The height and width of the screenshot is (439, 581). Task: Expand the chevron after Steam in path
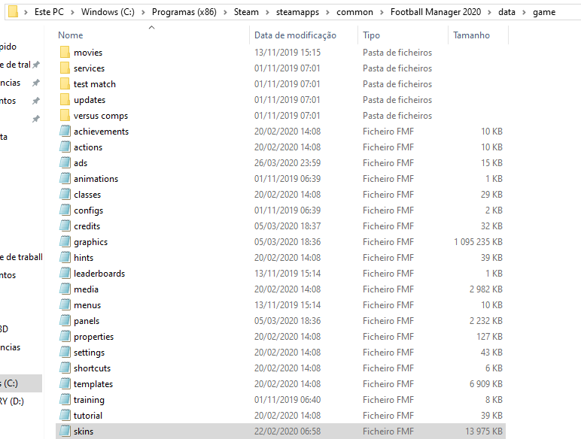tap(267, 12)
